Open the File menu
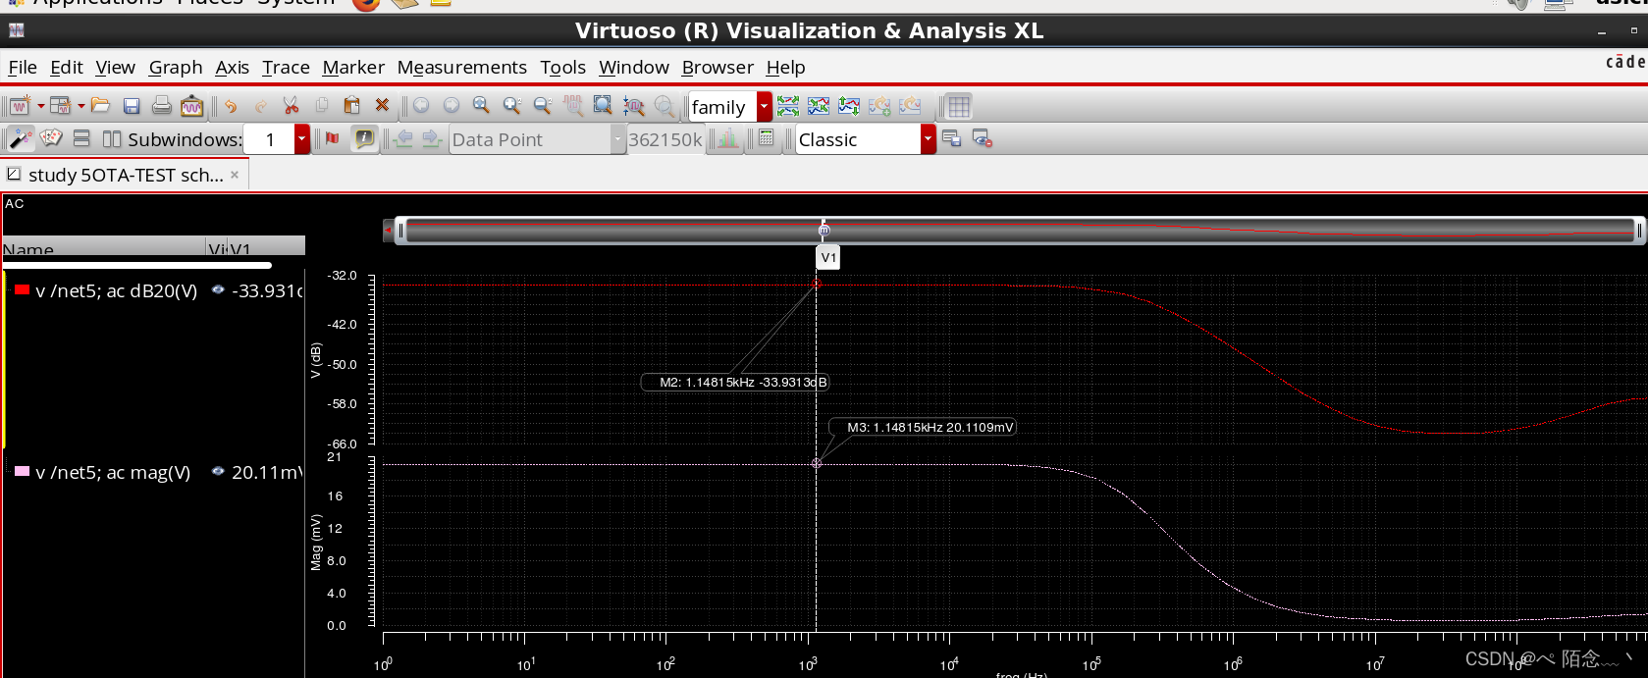Image resolution: width=1648 pixels, height=678 pixels. pyautogui.click(x=23, y=68)
